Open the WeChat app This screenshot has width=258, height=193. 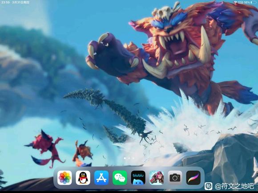[120, 178]
